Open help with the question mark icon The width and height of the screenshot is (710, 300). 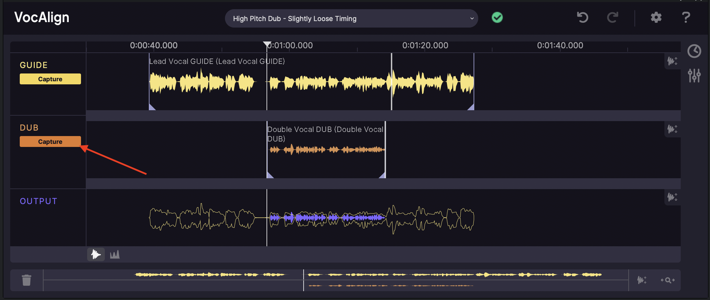point(686,17)
